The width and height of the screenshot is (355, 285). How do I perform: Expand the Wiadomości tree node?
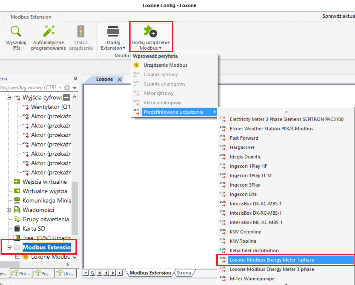pos(9,210)
